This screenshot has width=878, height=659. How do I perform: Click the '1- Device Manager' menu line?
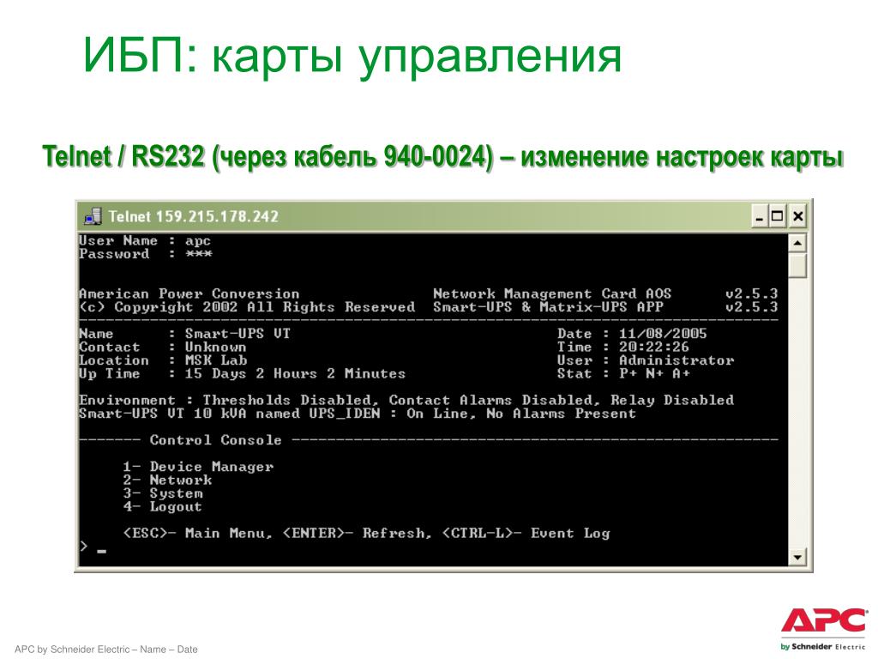pos(198,467)
